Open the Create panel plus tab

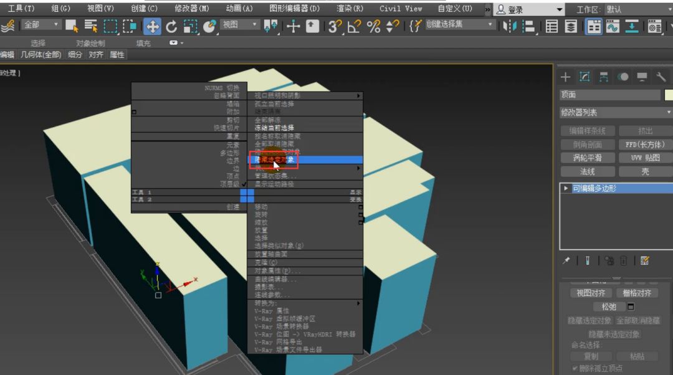click(x=565, y=77)
